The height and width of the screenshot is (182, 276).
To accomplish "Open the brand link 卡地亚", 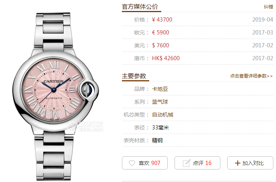I will (160, 89).
